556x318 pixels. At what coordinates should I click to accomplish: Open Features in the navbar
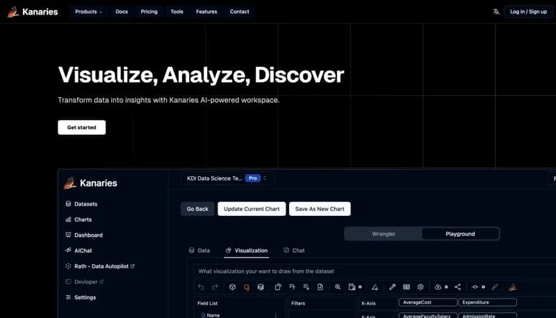click(206, 12)
